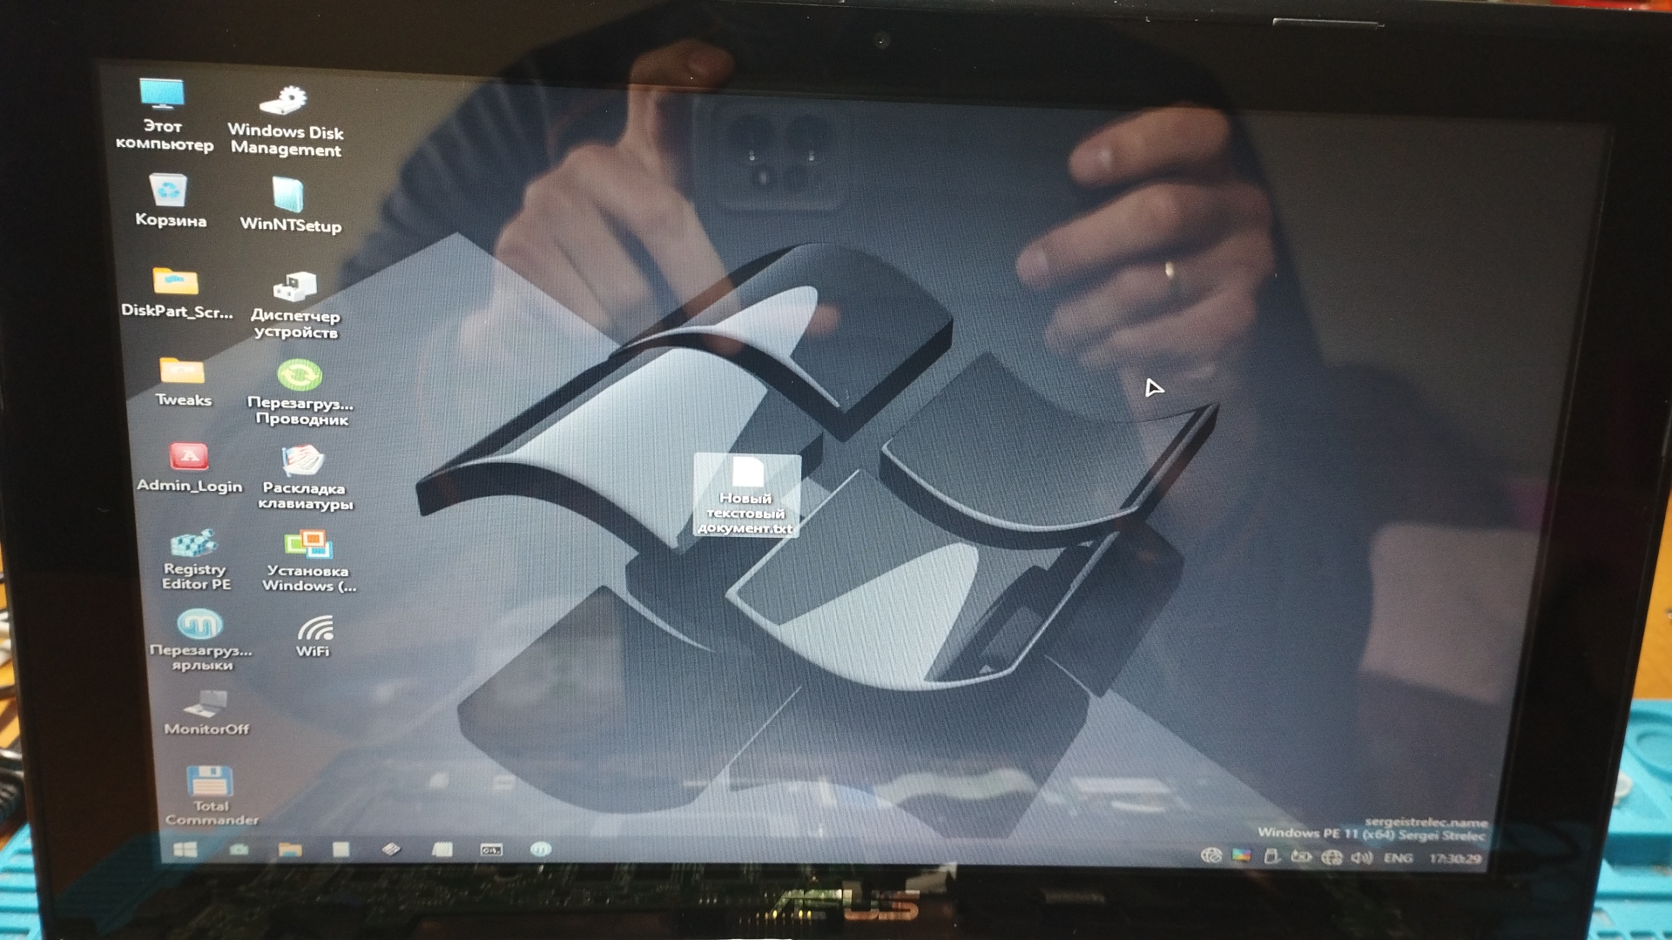Open the Этот компьютер icon
Screen dimensions: 1672x940
[x=163, y=96]
